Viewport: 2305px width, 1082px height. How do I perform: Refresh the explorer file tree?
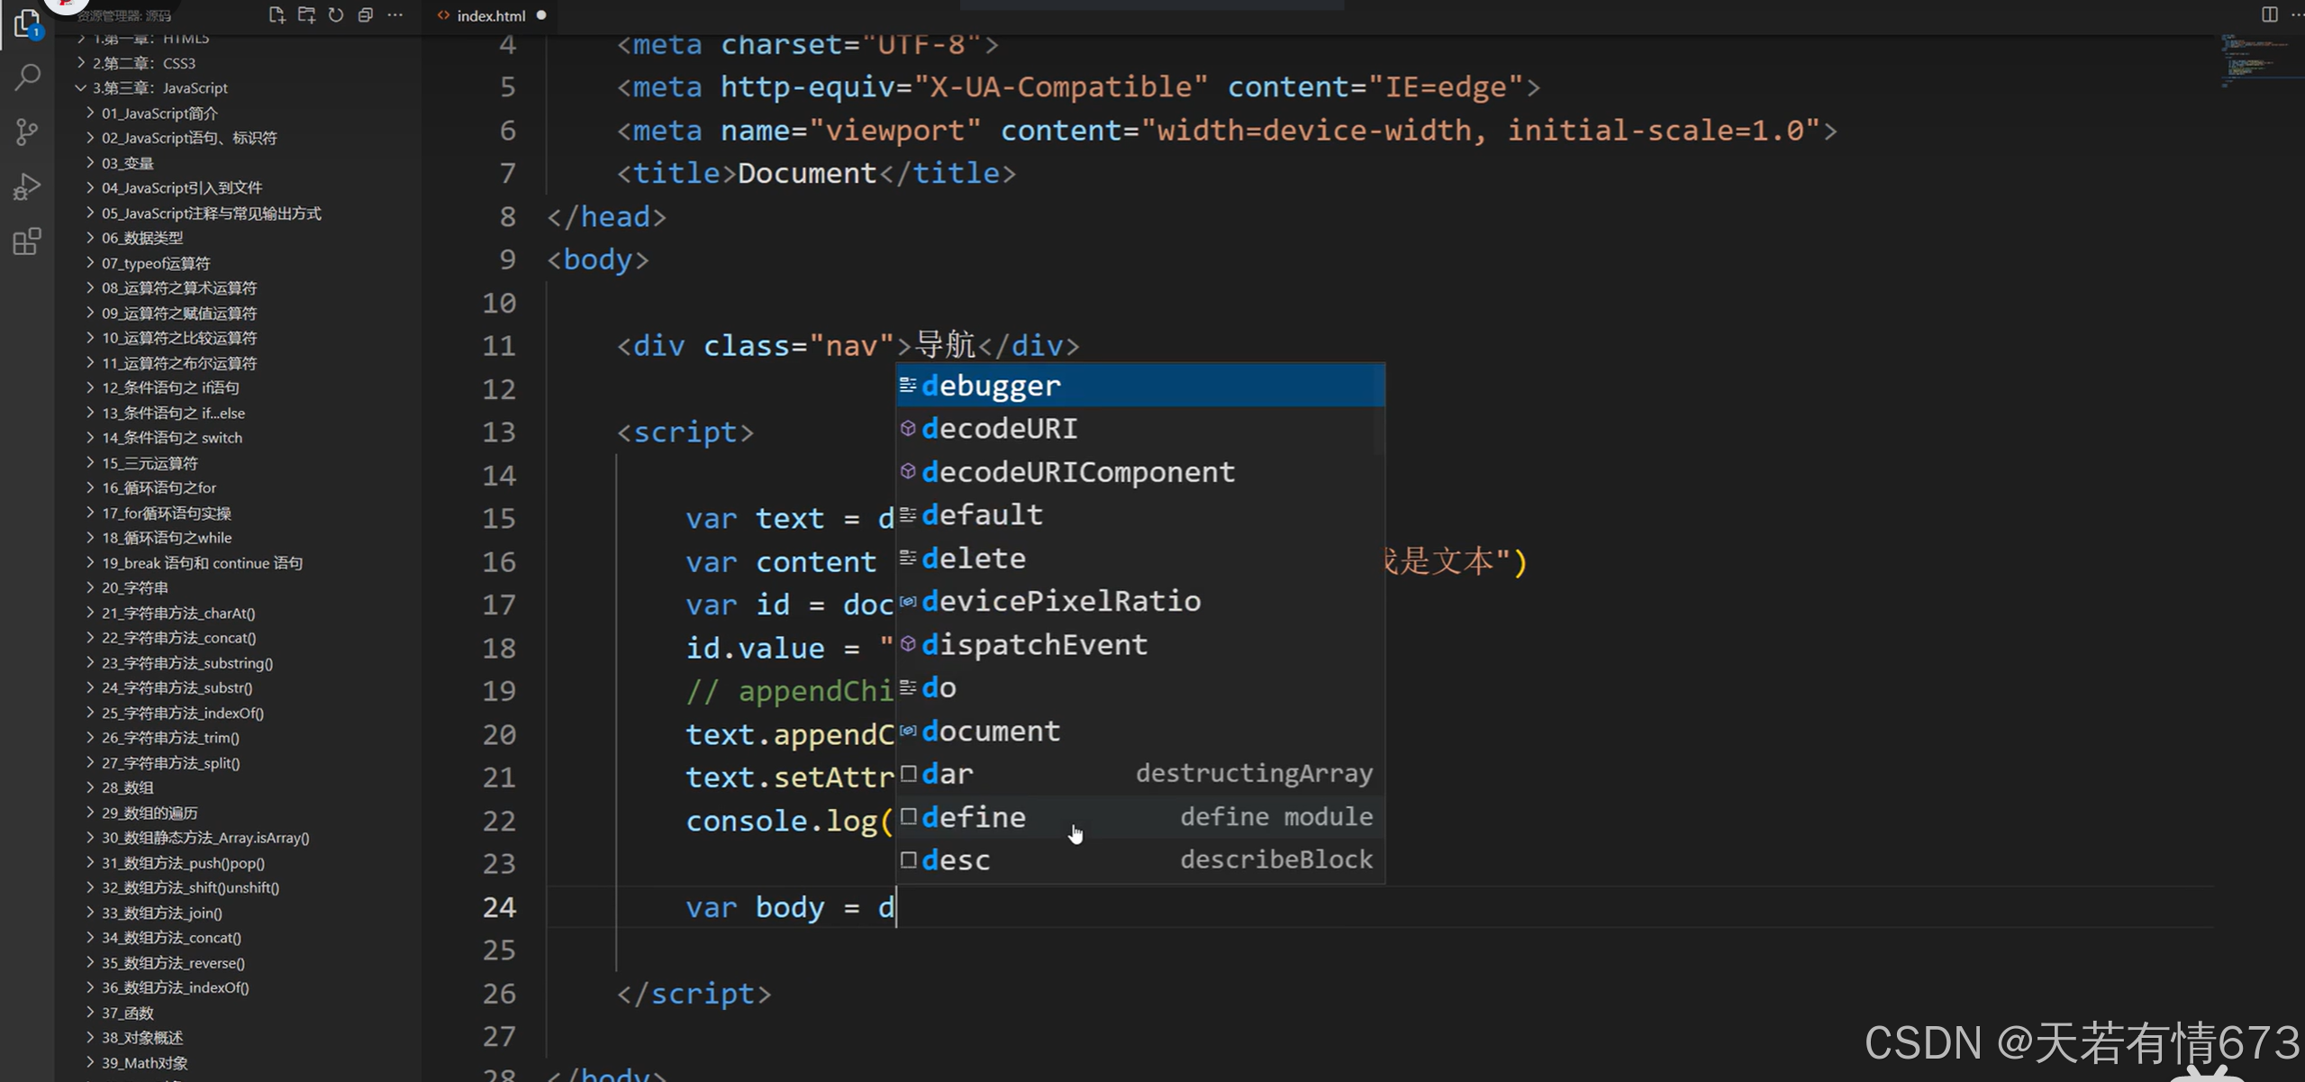point(336,15)
